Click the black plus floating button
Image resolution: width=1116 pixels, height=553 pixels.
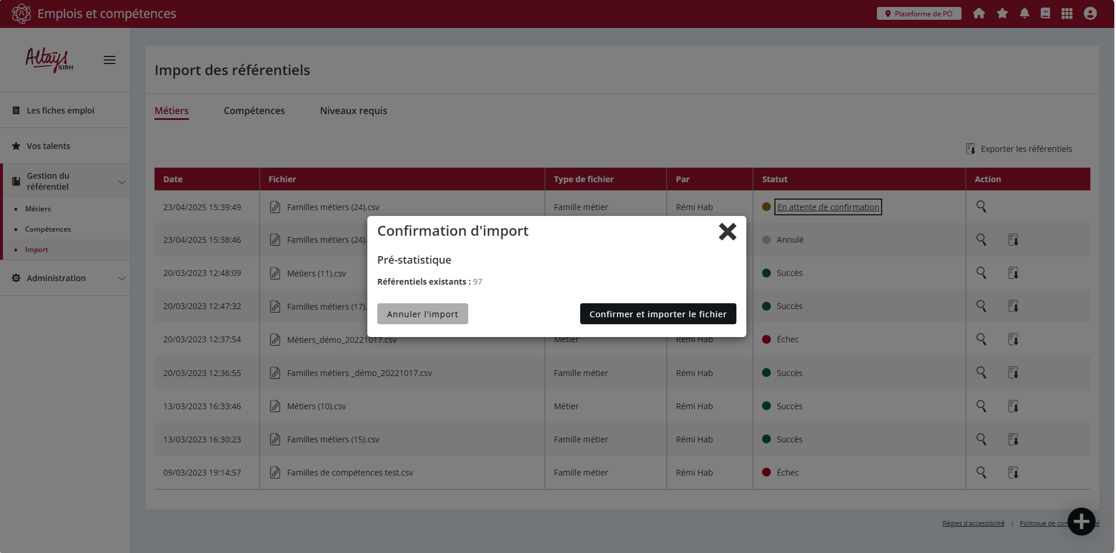(x=1081, y=522)
